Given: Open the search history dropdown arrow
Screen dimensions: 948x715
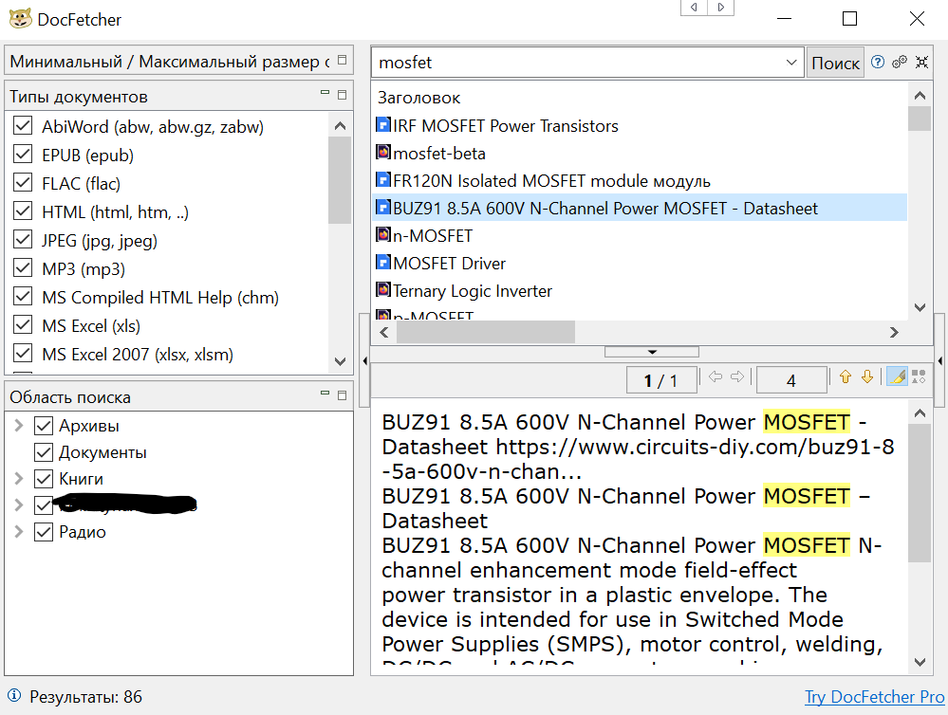Looking at the screenshot, I should (x=790, y=63).
